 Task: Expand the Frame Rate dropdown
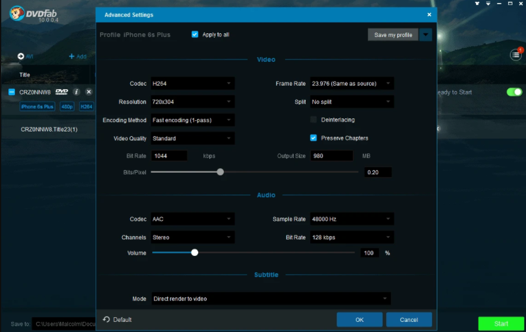coord(351,83)
